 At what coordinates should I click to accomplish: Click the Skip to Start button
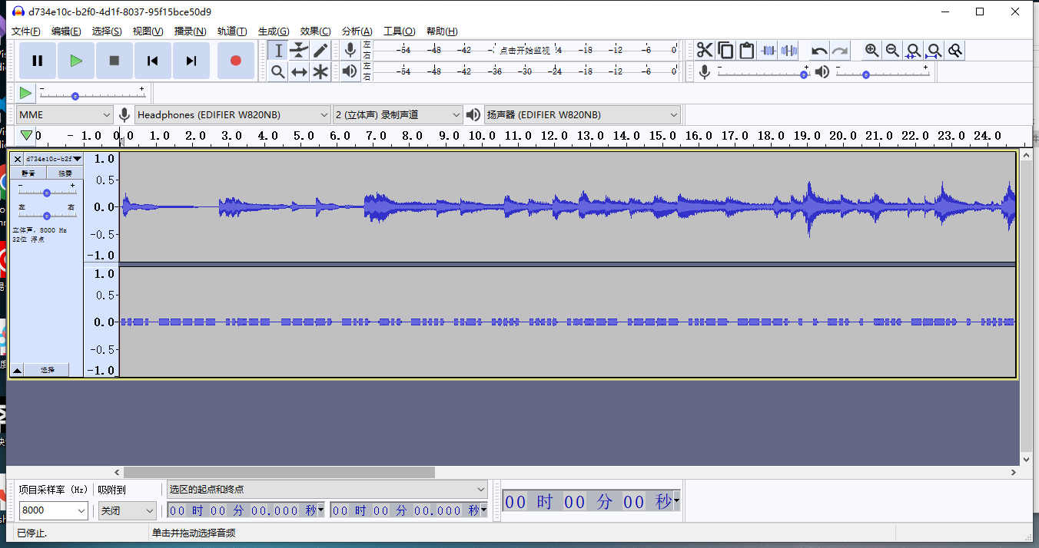pyautogui.click(x=153, y=61)
